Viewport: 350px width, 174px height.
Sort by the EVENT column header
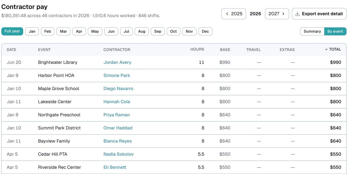(x=44, y=50)
